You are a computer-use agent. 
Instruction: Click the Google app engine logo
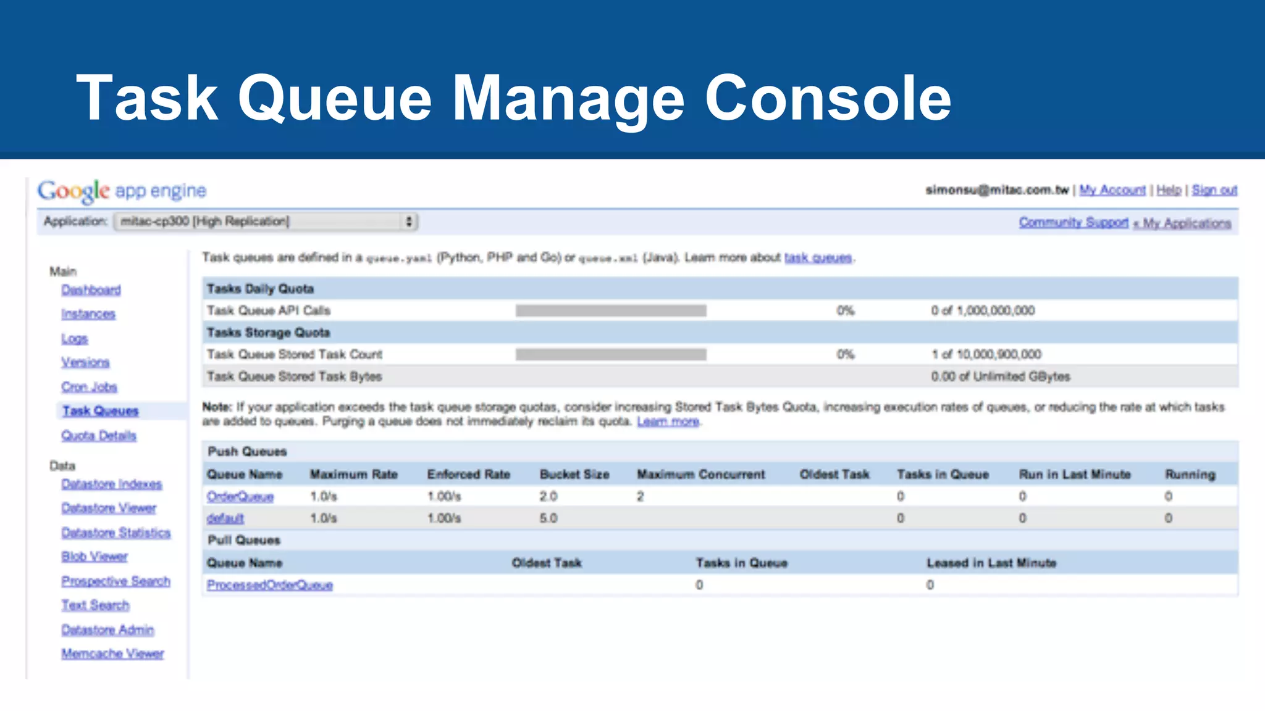coord(122,191)
